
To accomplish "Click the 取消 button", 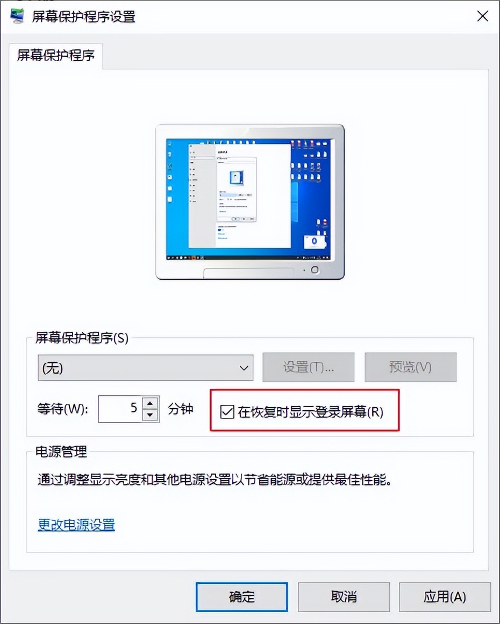I will (x=344, y=597).
